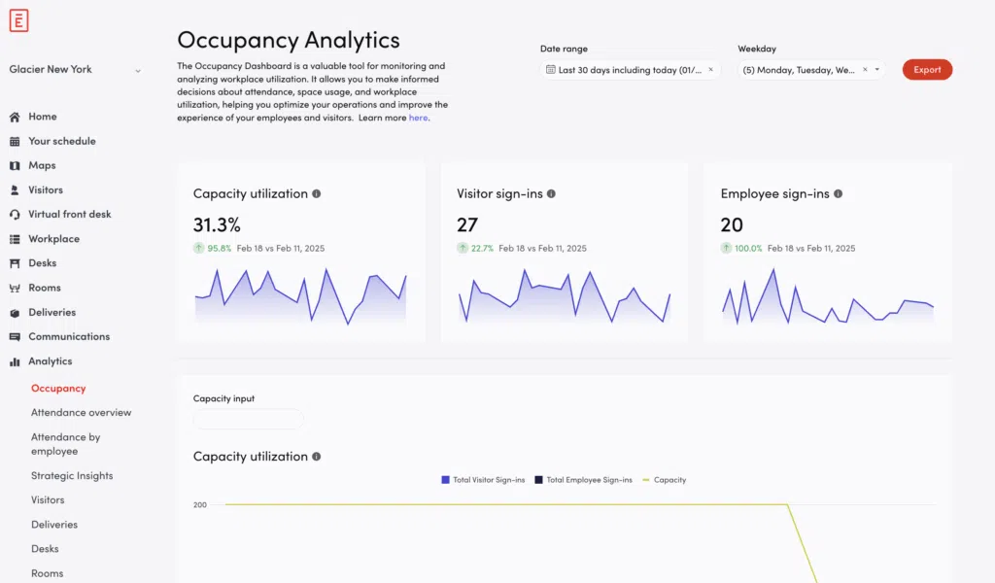Switch to Attendance overview
The width and height of the screenshot is (995, 583).
82,412
